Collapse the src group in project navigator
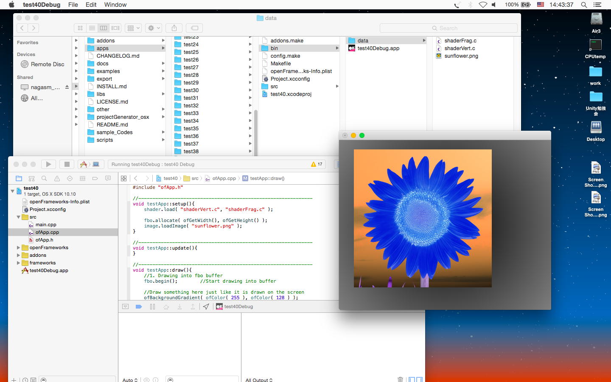The width and height of the screenshot is (611, 382). (18, 217)
